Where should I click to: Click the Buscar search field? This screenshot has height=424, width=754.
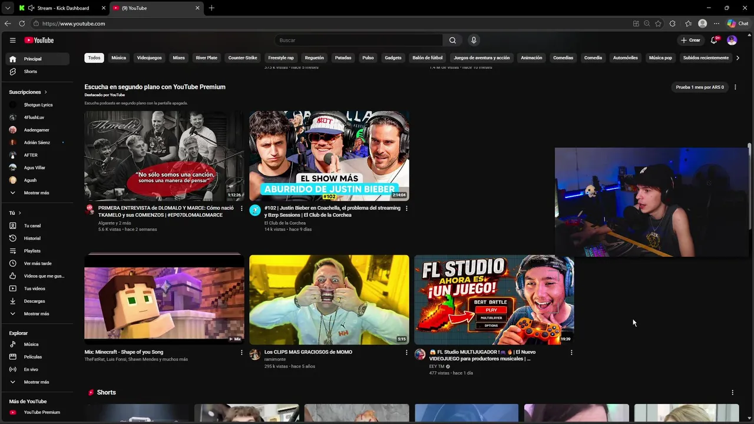[x=359, y=40]
